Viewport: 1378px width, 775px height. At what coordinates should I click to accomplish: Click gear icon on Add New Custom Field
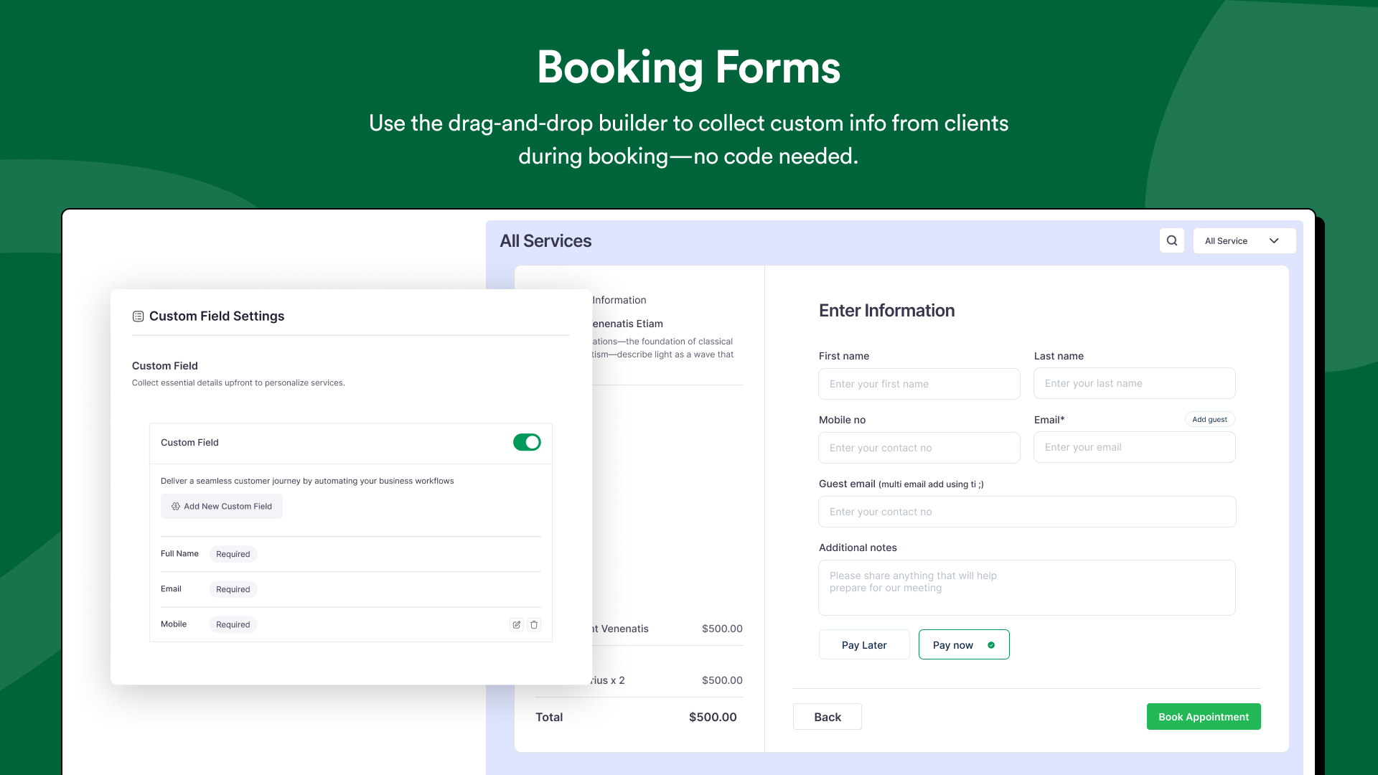(x=176, y=507)
